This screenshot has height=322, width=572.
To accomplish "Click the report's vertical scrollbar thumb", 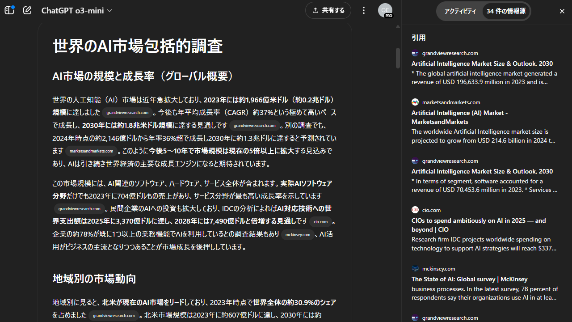I will pyautogui.click(x=398, y=58).
